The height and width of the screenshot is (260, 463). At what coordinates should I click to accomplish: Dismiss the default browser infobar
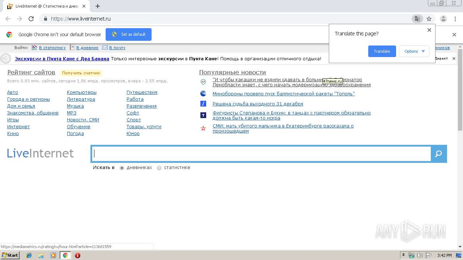point(454,35)
